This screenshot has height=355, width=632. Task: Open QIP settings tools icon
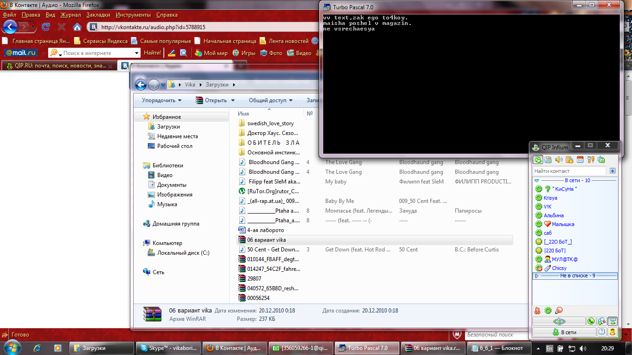tap(590, 160)
